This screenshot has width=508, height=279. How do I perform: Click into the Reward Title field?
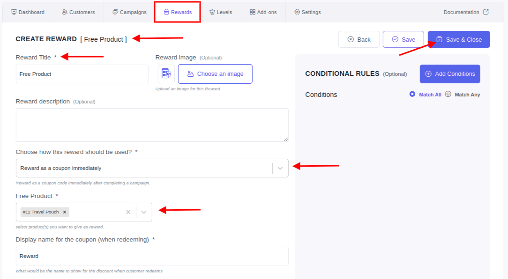(x=82, y=74)
